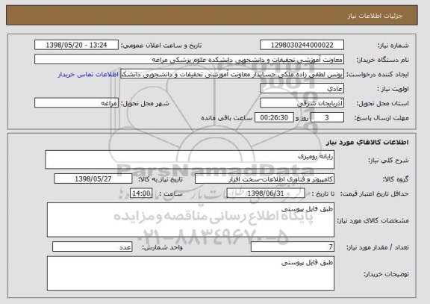
Task: Click the label شهر محل تحویل
Action: (145, 103)
